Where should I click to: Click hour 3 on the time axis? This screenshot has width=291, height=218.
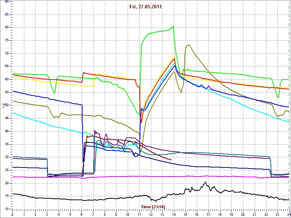(47, 214)
